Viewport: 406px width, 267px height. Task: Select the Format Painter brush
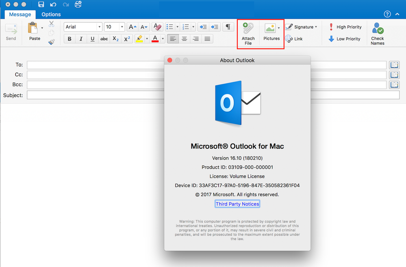(x=52, y=42)
